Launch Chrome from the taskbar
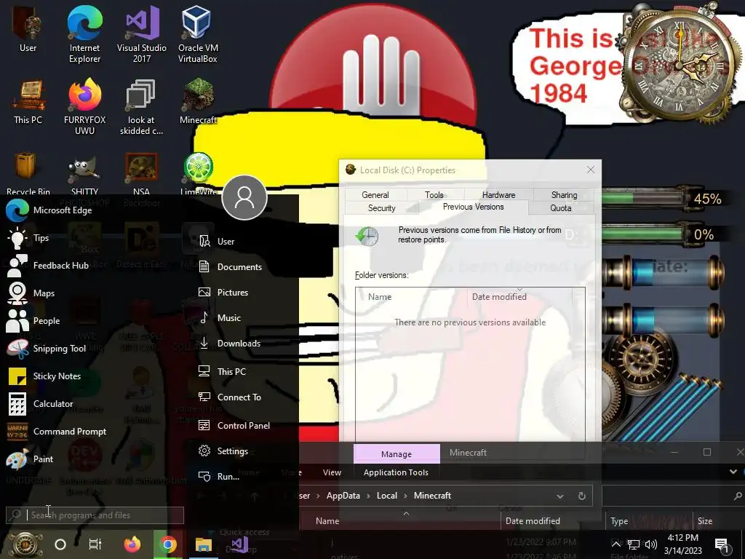745x559 pixels. [x=168, y=544]
